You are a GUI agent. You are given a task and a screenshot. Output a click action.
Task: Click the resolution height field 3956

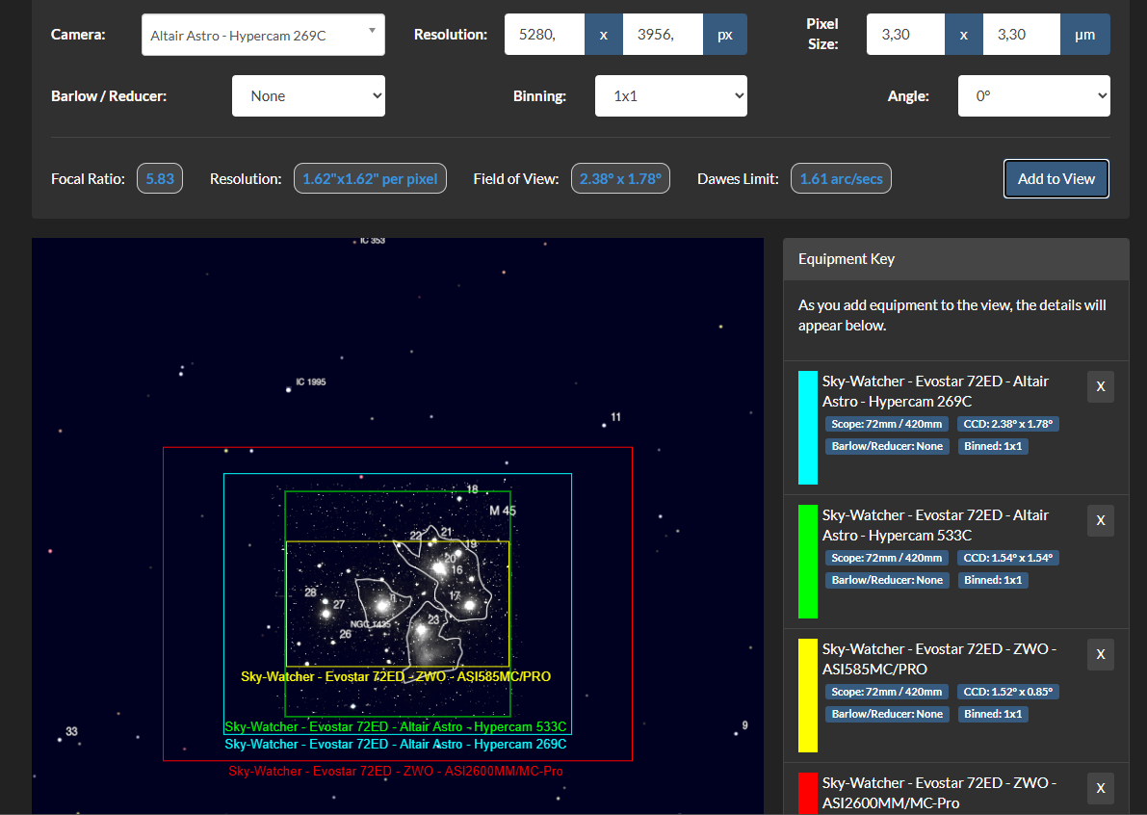click(663, 35)
